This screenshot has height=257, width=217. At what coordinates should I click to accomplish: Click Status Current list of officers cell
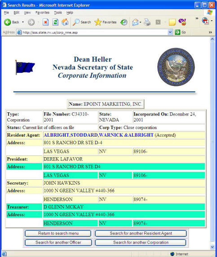(x=52, y=127)
